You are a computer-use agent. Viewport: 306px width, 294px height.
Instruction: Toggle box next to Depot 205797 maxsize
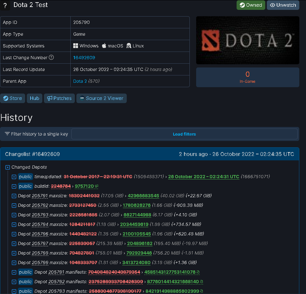14,244
